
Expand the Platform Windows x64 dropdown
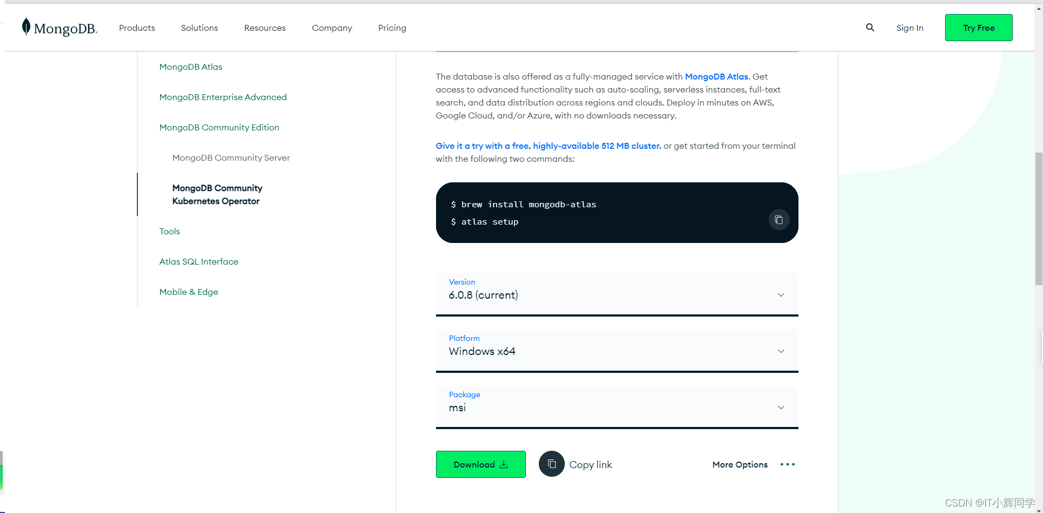tap(617, 351)
